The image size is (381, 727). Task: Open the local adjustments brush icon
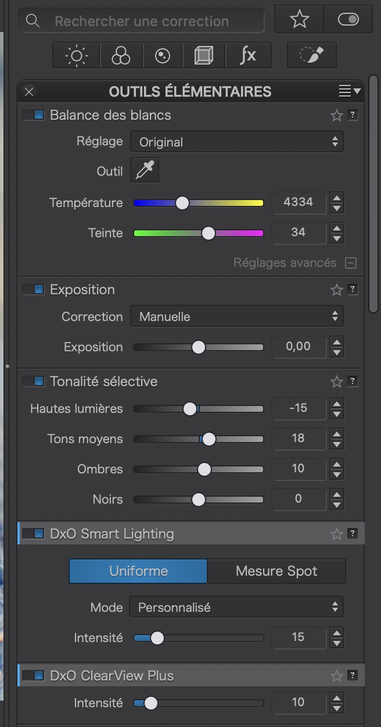311,56
